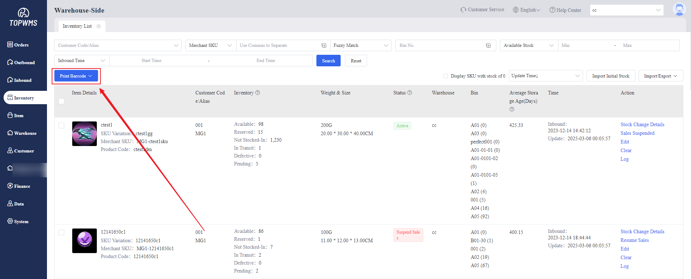Click the ctest1 product thumbnail image
This screenshot has height=279, width=691.
(85, 134)
